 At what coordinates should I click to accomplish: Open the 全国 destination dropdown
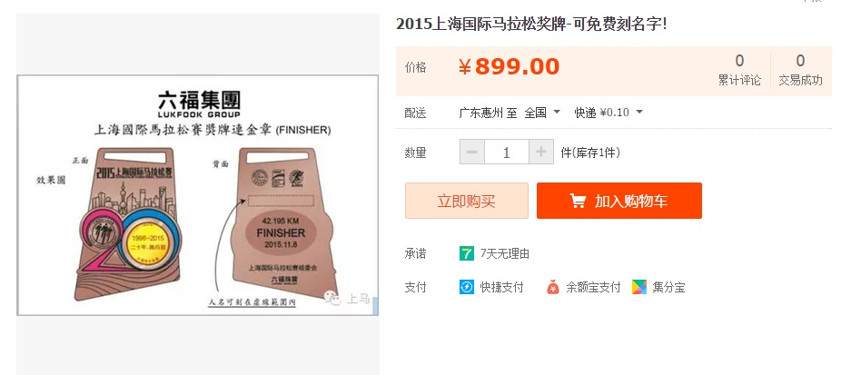(x=542, y=113)
